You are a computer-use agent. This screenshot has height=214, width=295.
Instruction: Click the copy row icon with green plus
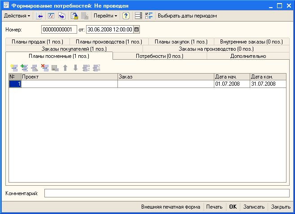tap(24, 68)
